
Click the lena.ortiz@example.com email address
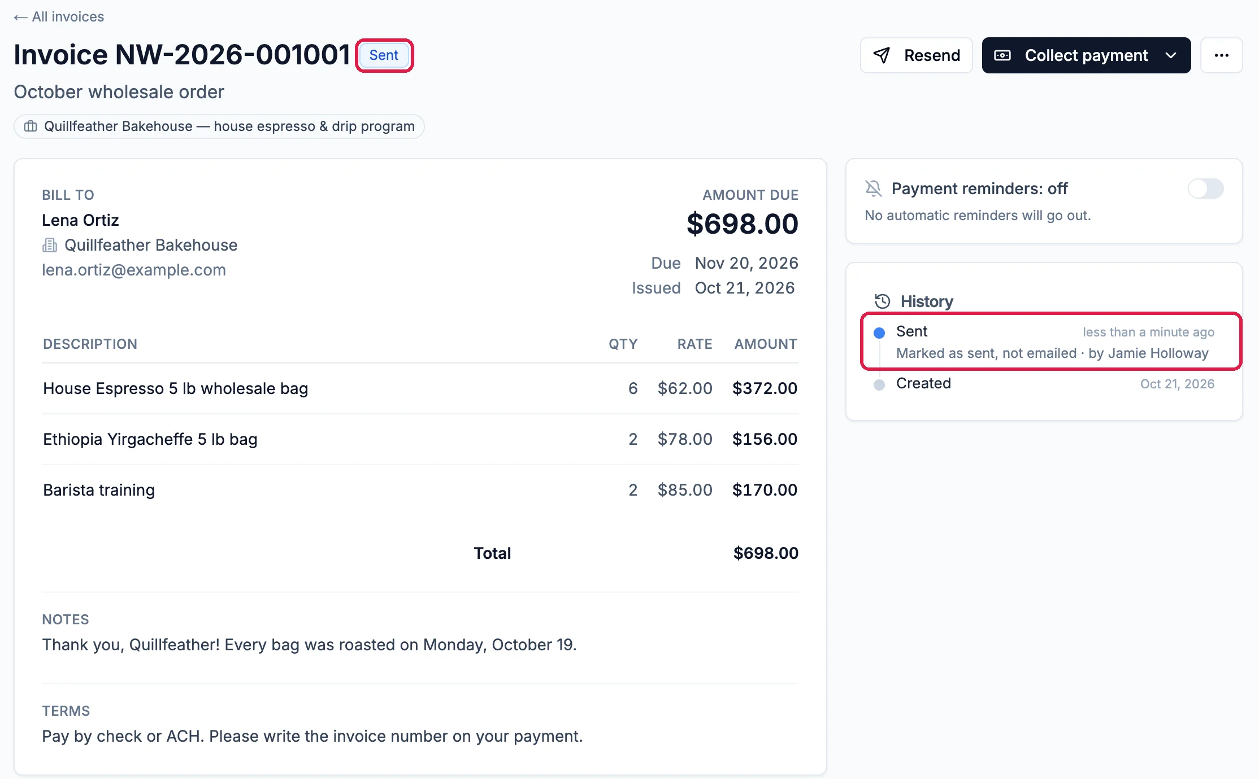[134, 270]
